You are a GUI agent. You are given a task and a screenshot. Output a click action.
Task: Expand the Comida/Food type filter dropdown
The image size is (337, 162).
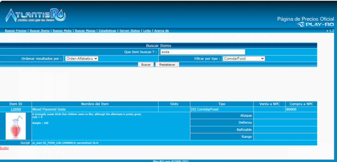point(244,58)
